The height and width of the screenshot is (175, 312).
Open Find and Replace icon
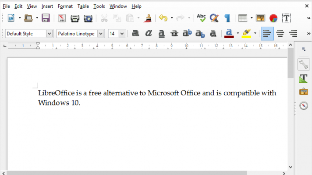point(214,18)
